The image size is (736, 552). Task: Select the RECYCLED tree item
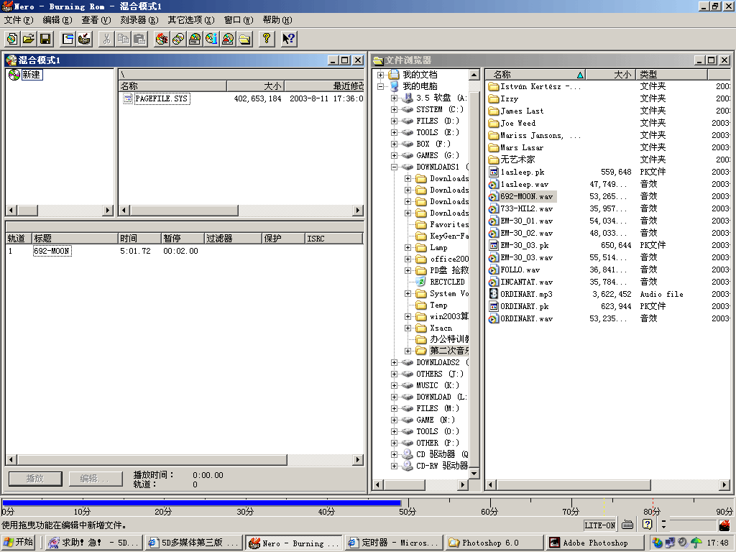click(x=447, y=282)
